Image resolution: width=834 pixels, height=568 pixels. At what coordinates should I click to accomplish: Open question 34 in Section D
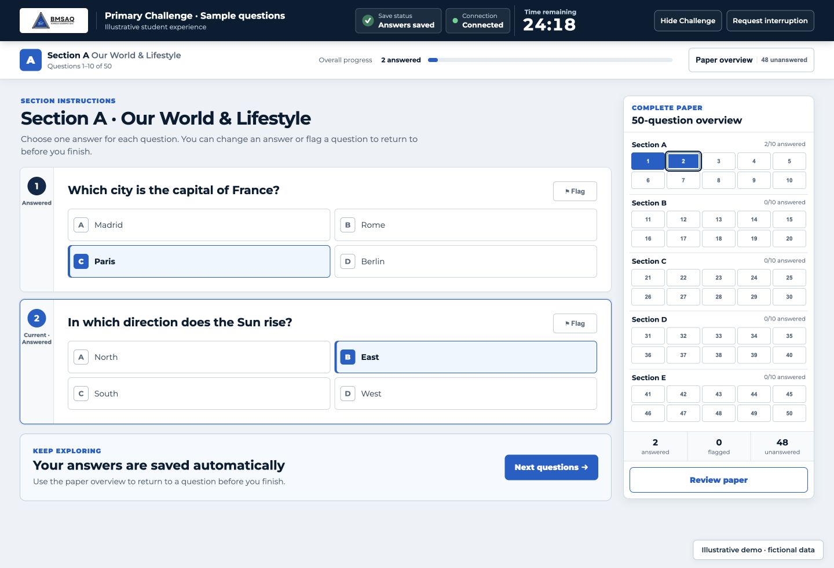pos(754,336)
